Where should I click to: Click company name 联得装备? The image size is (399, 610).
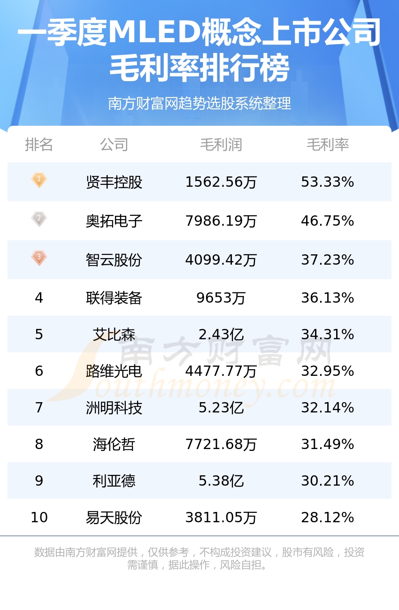(x=114, y=298)
